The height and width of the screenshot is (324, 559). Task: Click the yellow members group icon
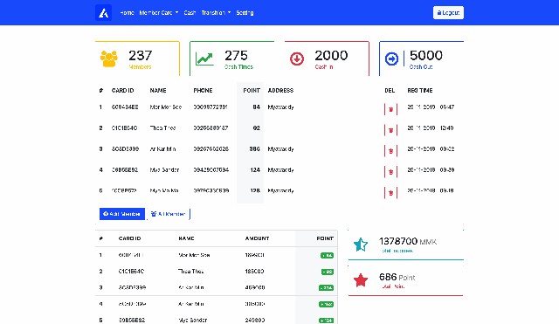click(x=108, y=59)
